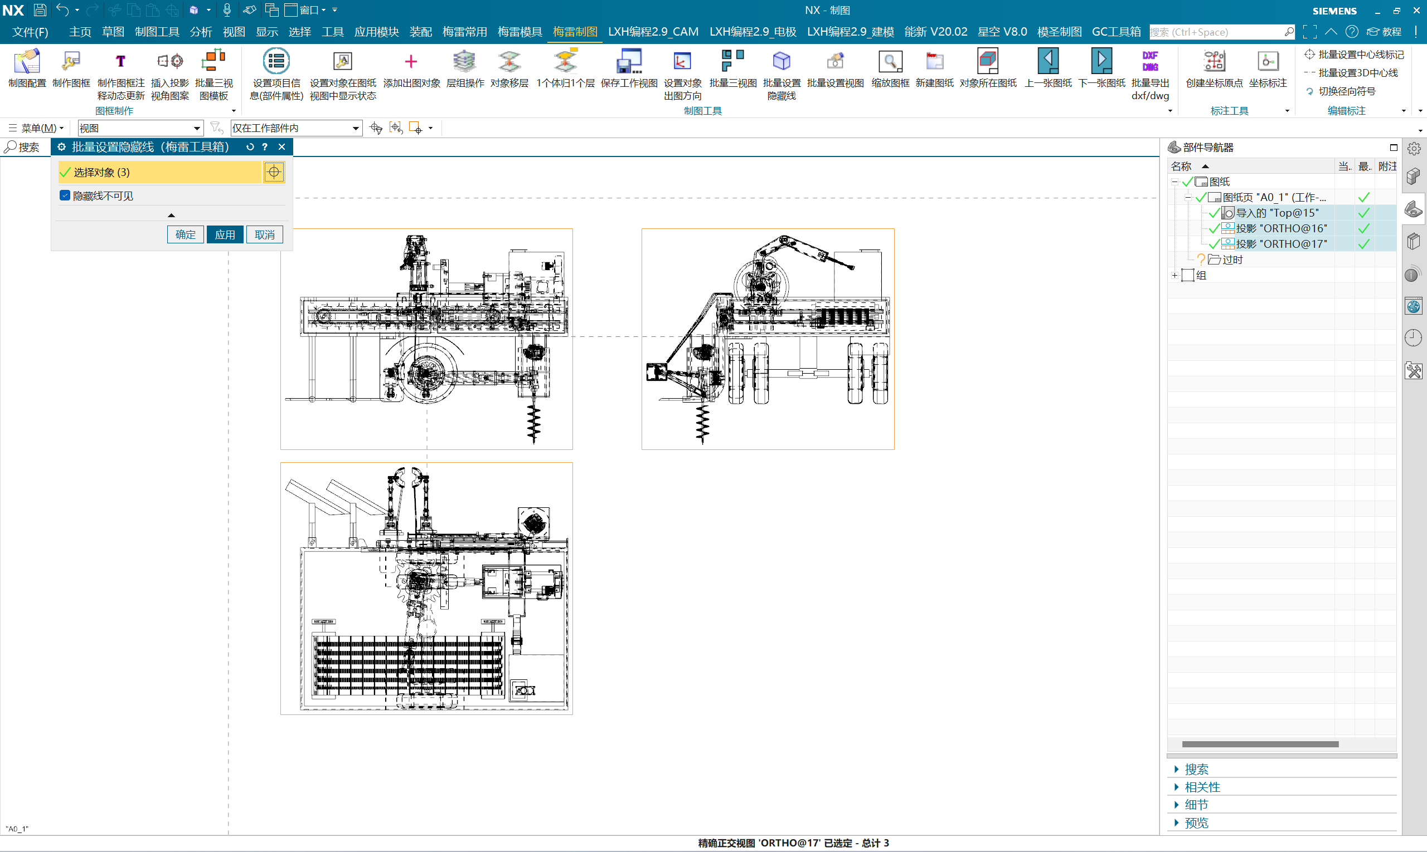Click the select-object crosshair icon in dialog
The image size is (1427, 852).
274,172
